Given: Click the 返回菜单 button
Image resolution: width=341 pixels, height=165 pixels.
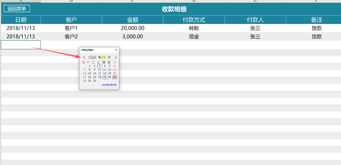Looking at the screenshot, I should [17, 9].
